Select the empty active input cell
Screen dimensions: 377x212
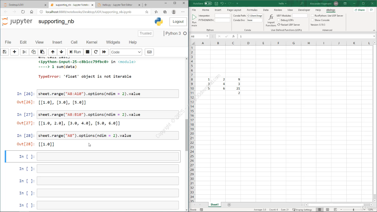coord(108,156)
